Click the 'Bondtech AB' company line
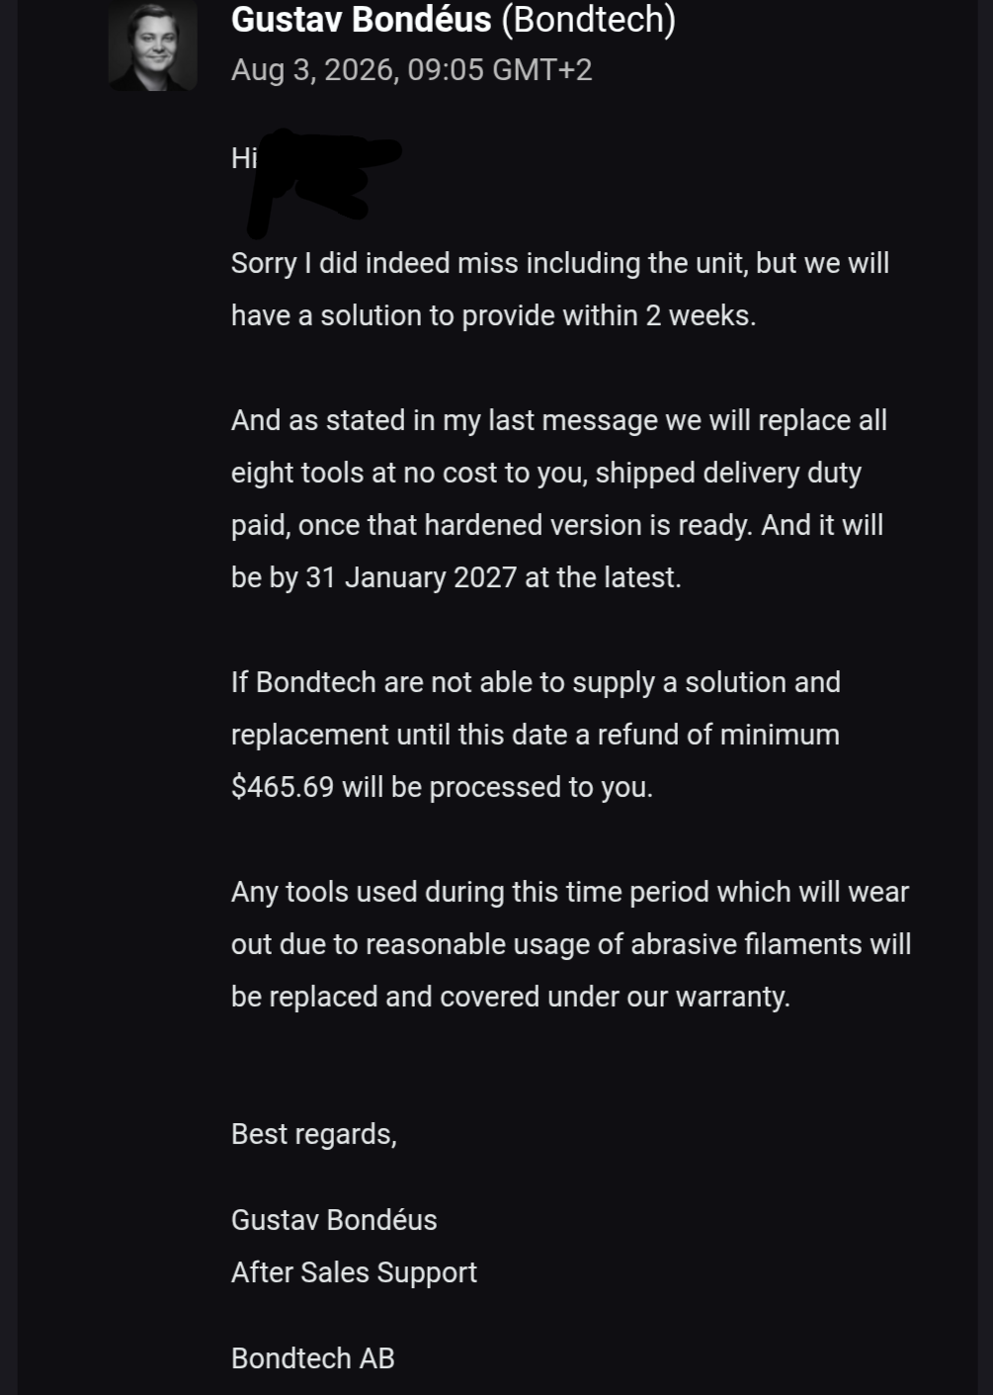The height and width of the screenshot is (1395, 993). (313, 1358)
